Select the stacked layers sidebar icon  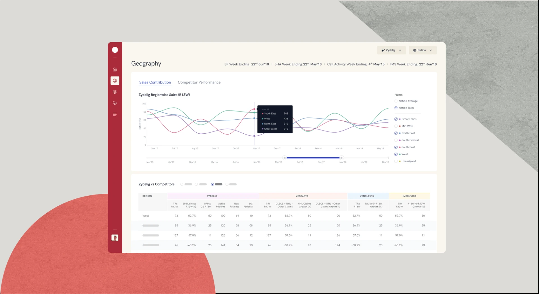[x=115, y=92]
